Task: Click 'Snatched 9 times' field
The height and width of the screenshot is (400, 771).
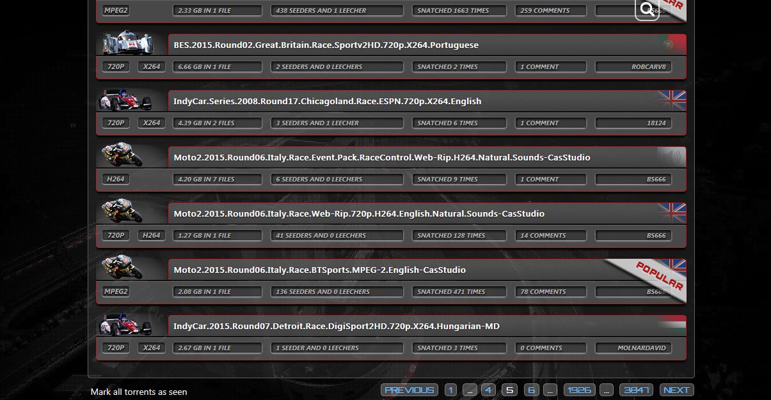Action: point(459,179)
